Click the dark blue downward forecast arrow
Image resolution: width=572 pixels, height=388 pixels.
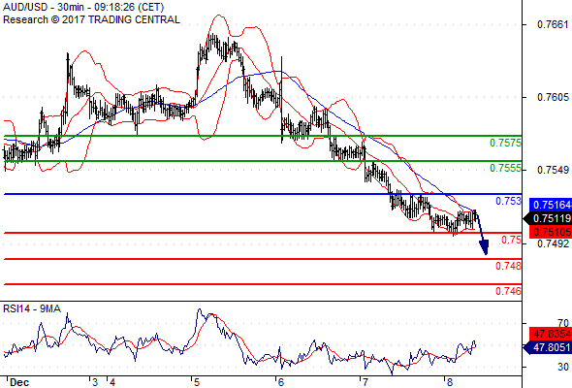click(481, 233)
